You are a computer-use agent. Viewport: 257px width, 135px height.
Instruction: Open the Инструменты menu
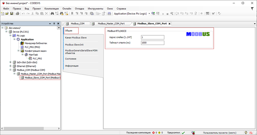click(x=95, y=9)
